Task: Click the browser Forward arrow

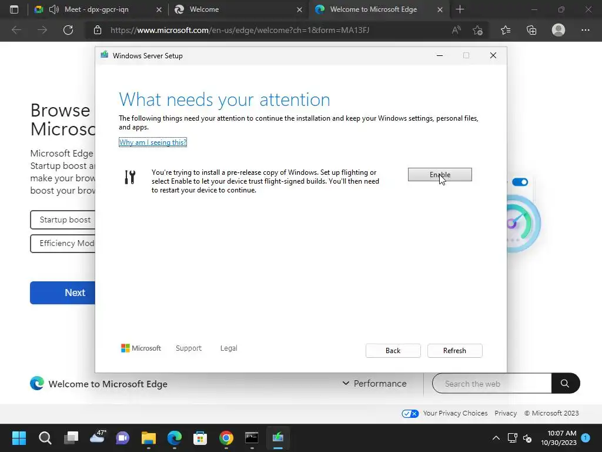Action: 42,30
